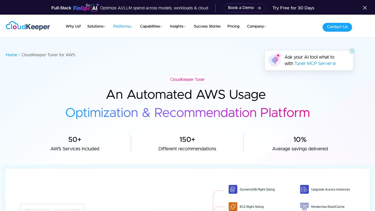
Task: Open the Company dropdown menu
Action: (x=257, y=26)
